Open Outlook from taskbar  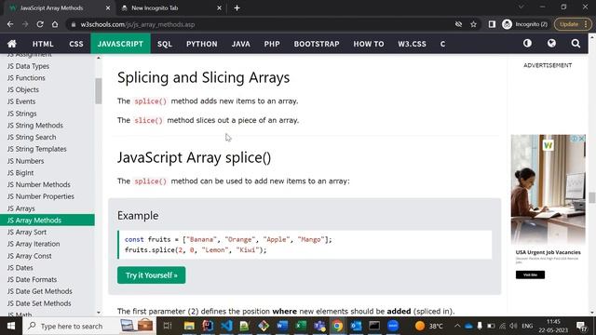tap(356, 326)
